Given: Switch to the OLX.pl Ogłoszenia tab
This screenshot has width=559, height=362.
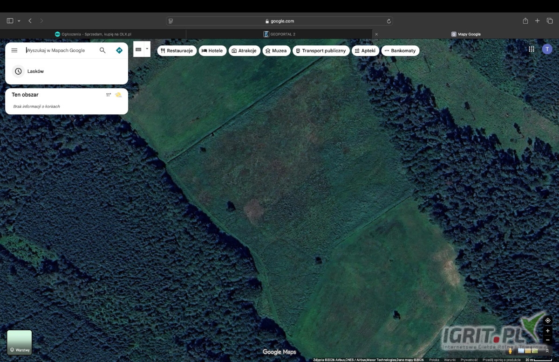Looking at the screenshot, I should point(93,34).
